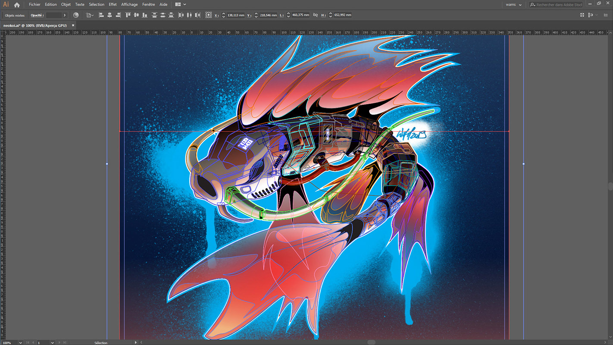The image size is (613, 345).
Task: Click the H height label link
Action: [x=324, y=15]
